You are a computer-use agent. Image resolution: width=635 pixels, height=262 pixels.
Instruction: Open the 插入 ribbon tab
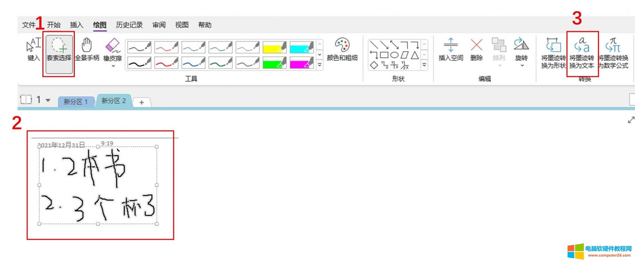click(x=77, y=25)
